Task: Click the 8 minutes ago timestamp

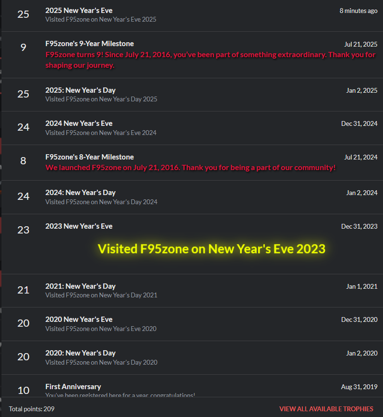Action: coord(358,11)
